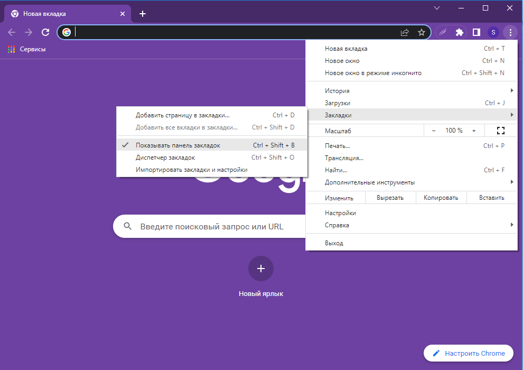Click the share page icon in address bar
Image resolution: width=523 pixels, height=370 pixels.
pos(405,32)
